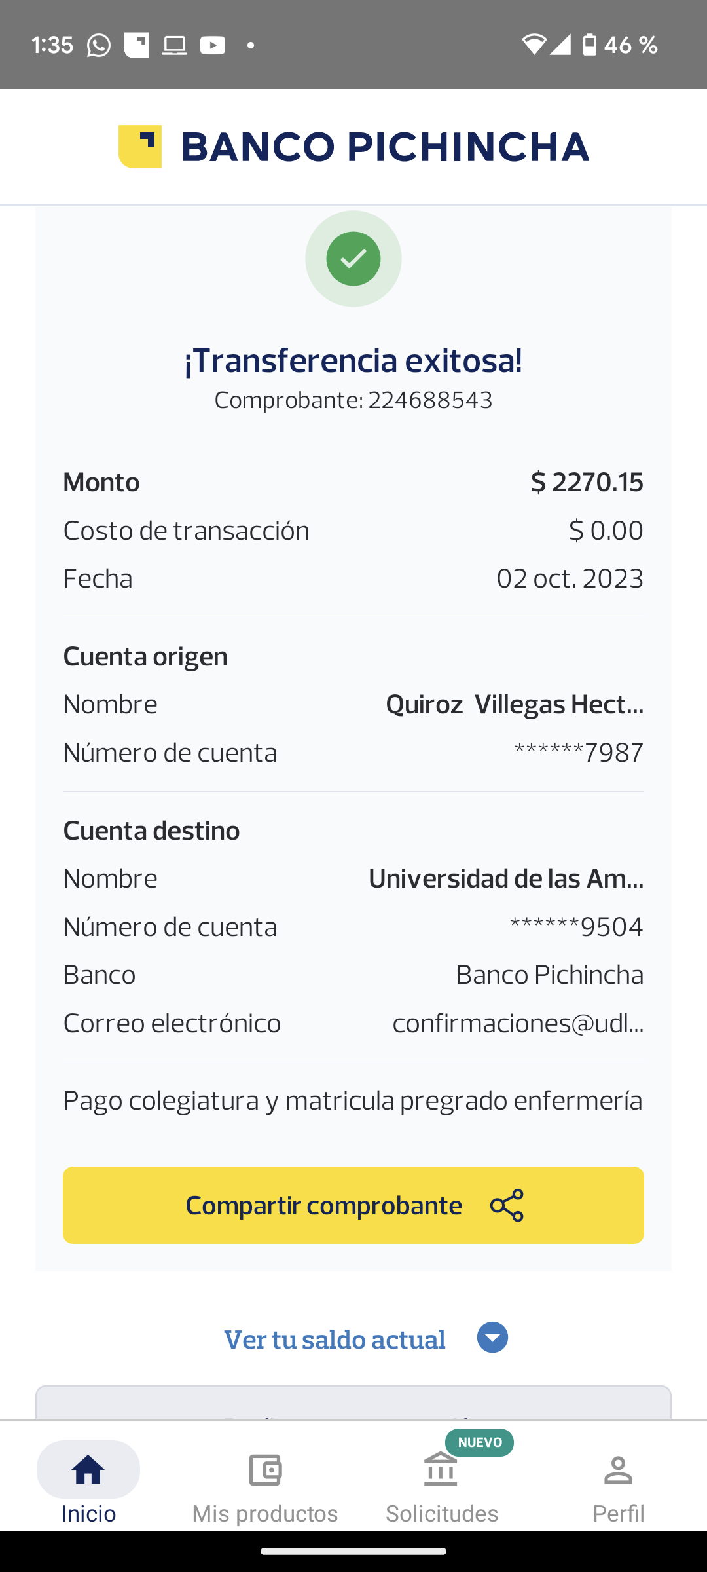Tap the Android home gesture bar
The width and height of the screenshot is (707, 1572).
click(353, 1551)
